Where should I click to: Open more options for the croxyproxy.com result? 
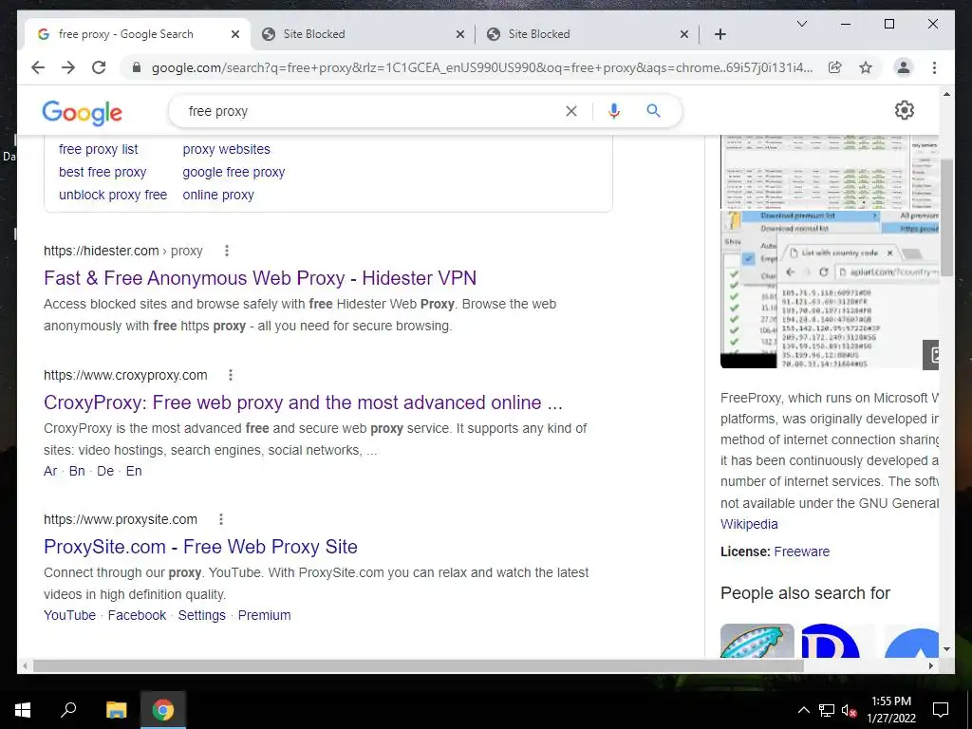(x=231, y=375)
